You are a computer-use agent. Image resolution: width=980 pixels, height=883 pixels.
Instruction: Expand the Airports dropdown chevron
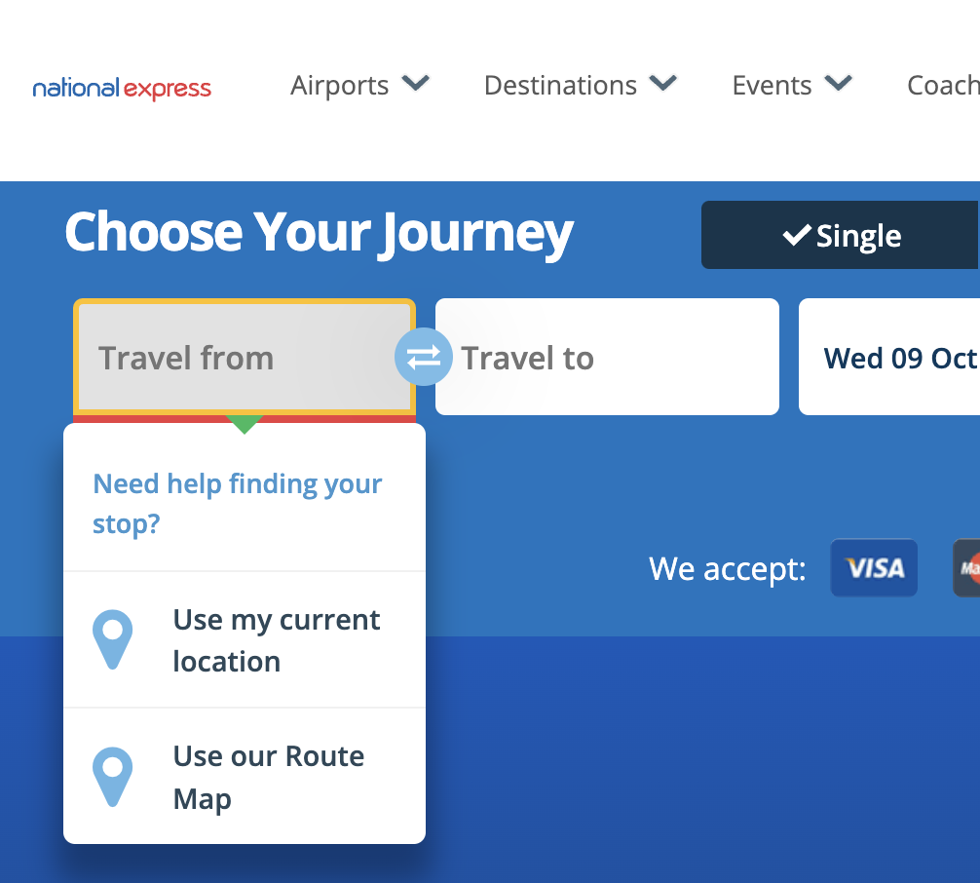(x=416, y=84)
